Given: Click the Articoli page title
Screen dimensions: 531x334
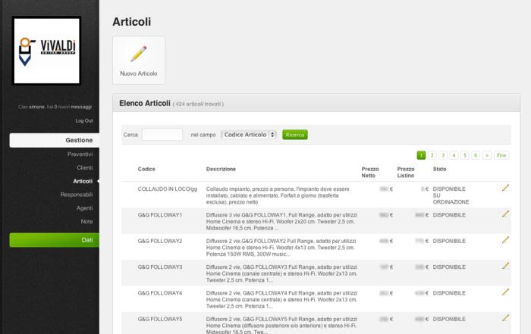Looking at the screenshot, I should 132,22.
